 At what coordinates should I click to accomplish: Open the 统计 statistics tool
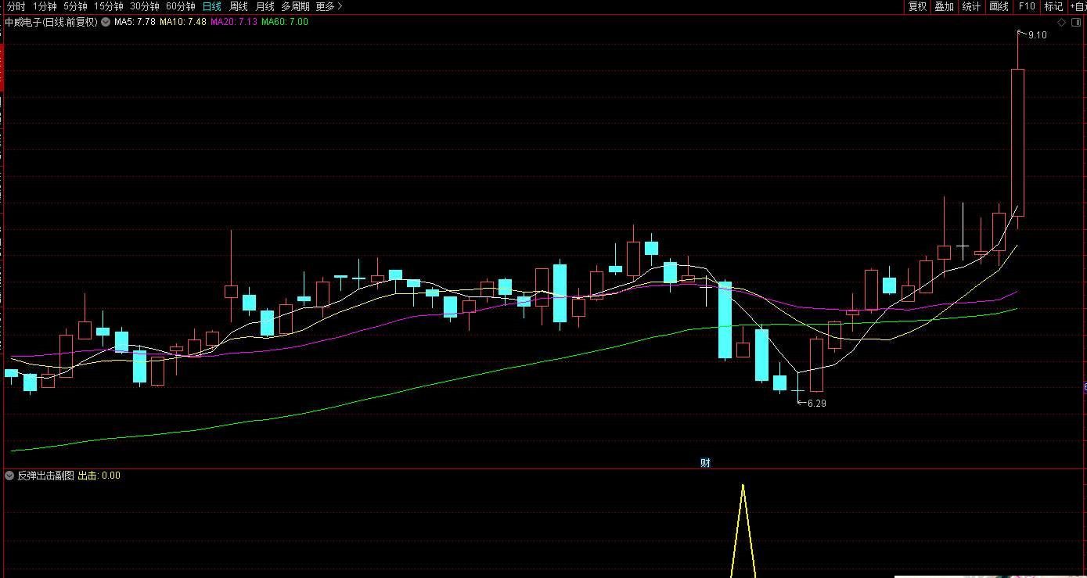point(971,6)
